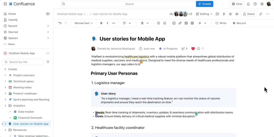Collapse the sidebar with the panel icon

click(x=48, y=14)
